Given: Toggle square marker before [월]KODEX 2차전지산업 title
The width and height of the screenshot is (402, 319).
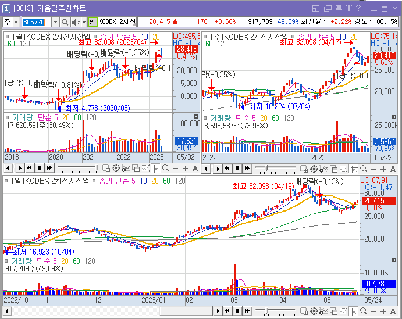Looking at the screenshot, I should 7,37.
